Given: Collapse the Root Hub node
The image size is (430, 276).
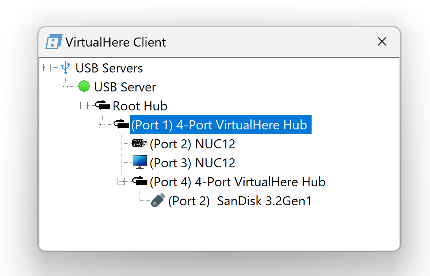Looking at the screenshot, I should (84, 106).
